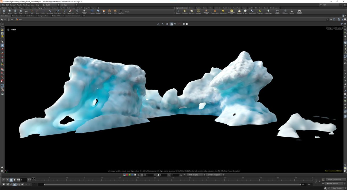The height and width of the screenshot is (190, 347).
Task: Select the Curve Bezier tool
Action: tap(50, 12)
